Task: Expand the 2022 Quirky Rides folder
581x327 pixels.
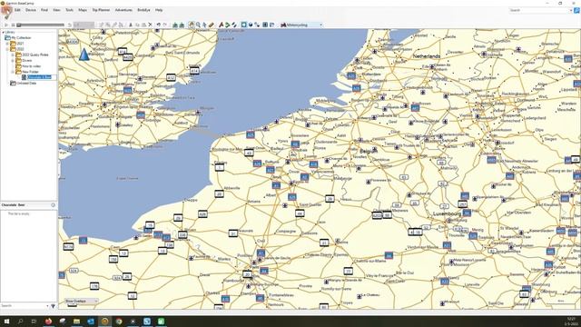Action: 13,54
